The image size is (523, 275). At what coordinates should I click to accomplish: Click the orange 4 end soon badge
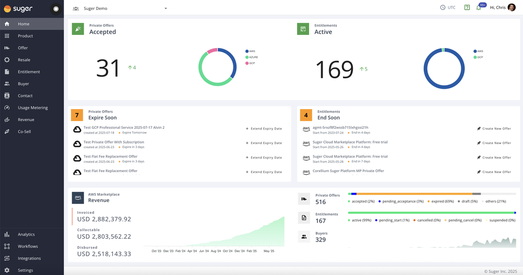click(x=306, y=115)
